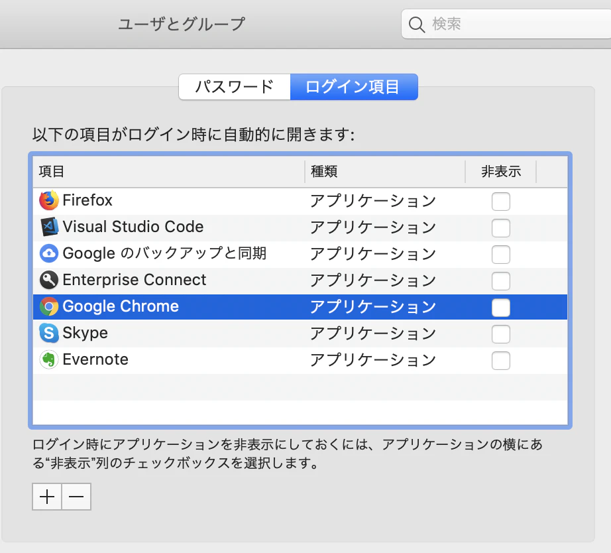Click the add (+) login item button
The height and width of the screenshot is (553, 611).
46,496
